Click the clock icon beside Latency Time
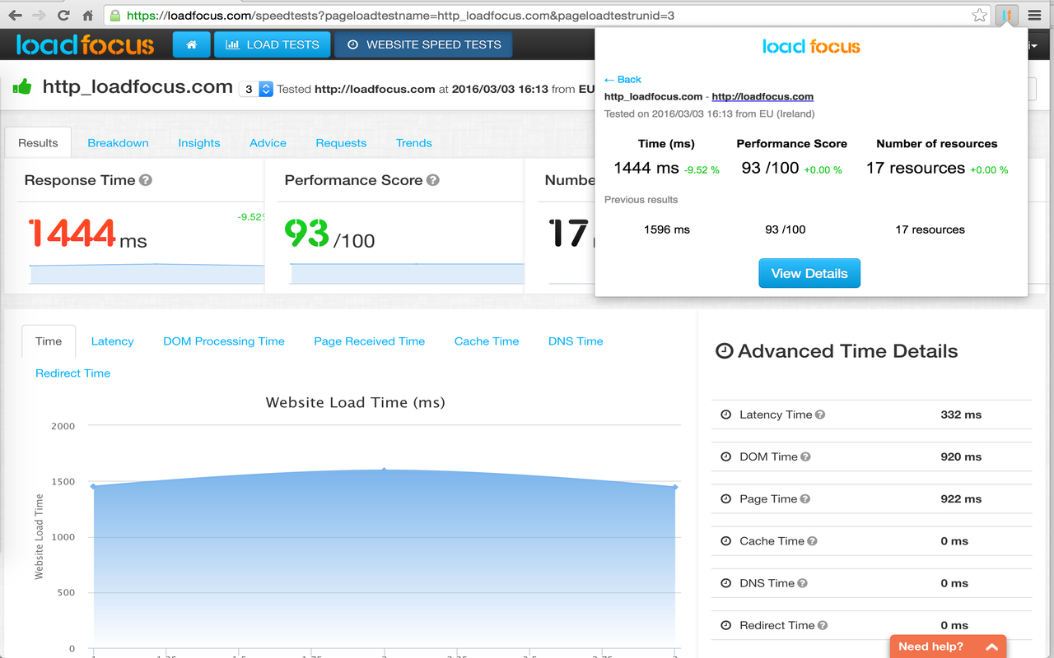Viewport: 1054px width, 658px height. point(725,415)
